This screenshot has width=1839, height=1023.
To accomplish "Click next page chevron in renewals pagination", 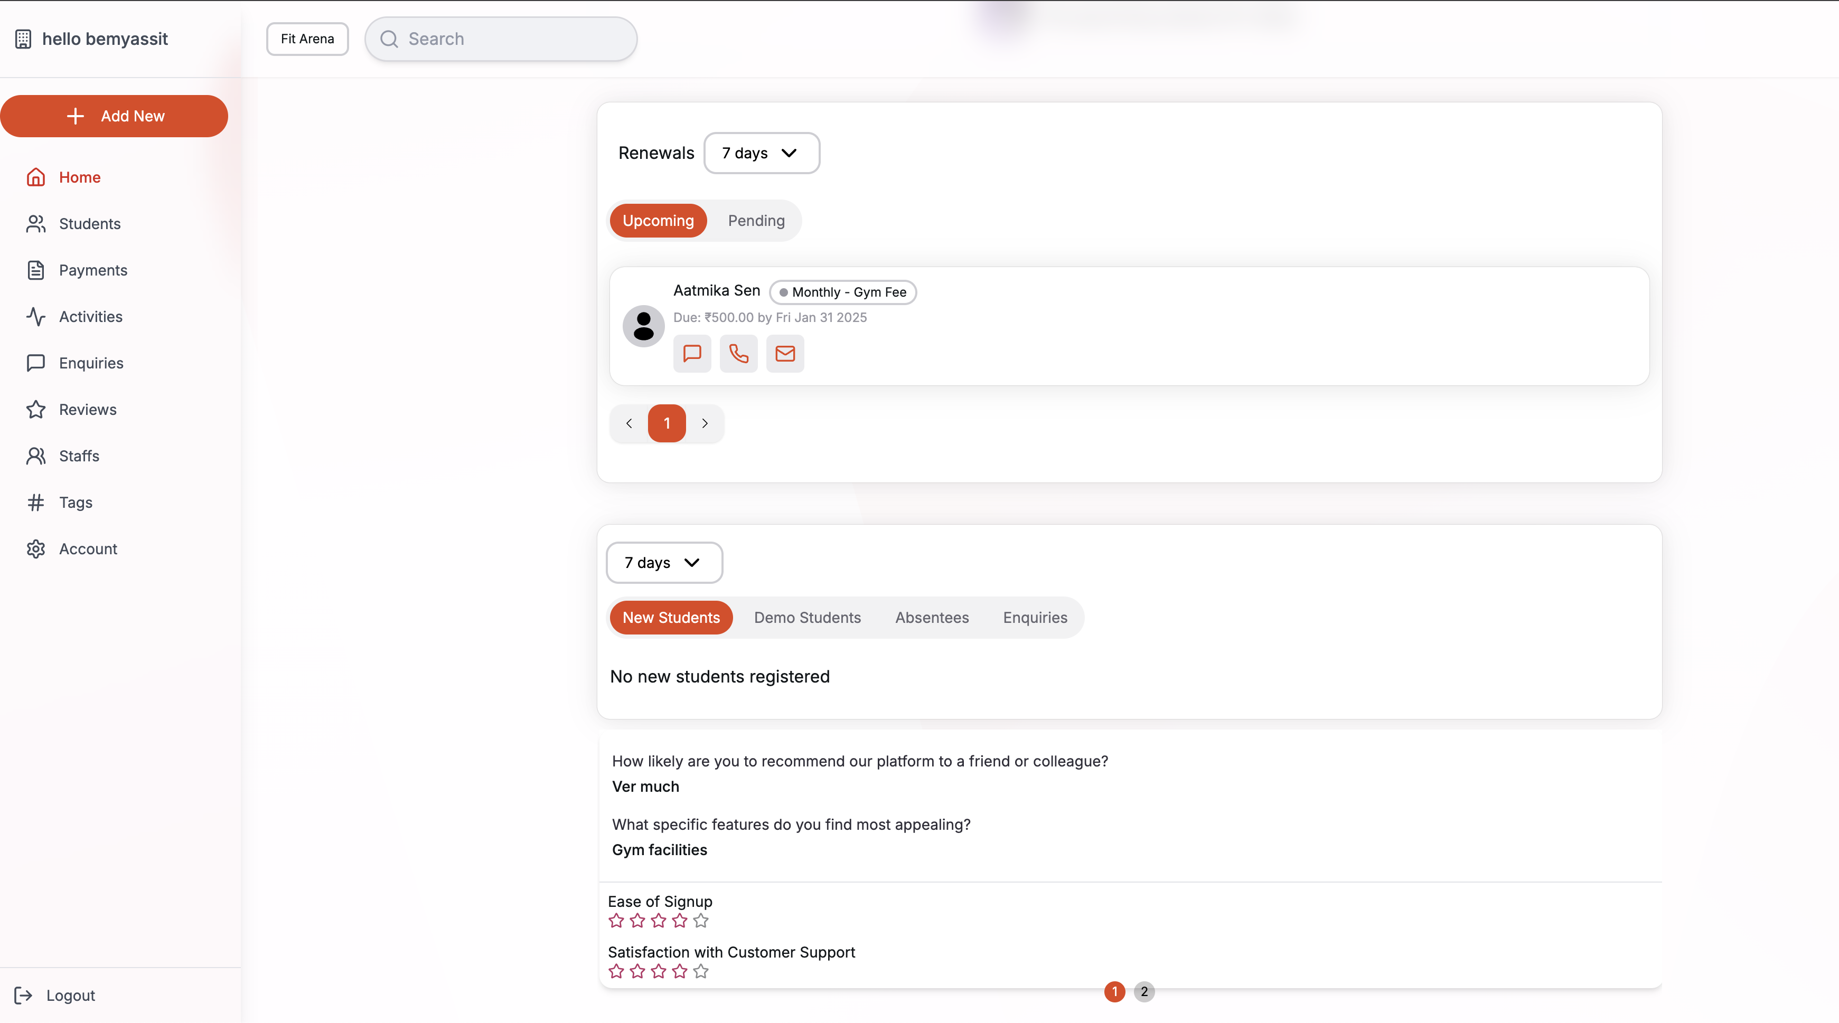I will point(705,423).
